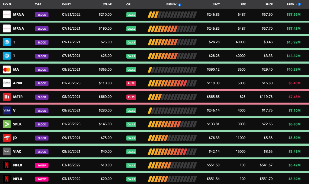This screenshot has width=309, height=184.
Task: Click the SWEEP tag in NFLX $10.00 row
Action: 42,165
